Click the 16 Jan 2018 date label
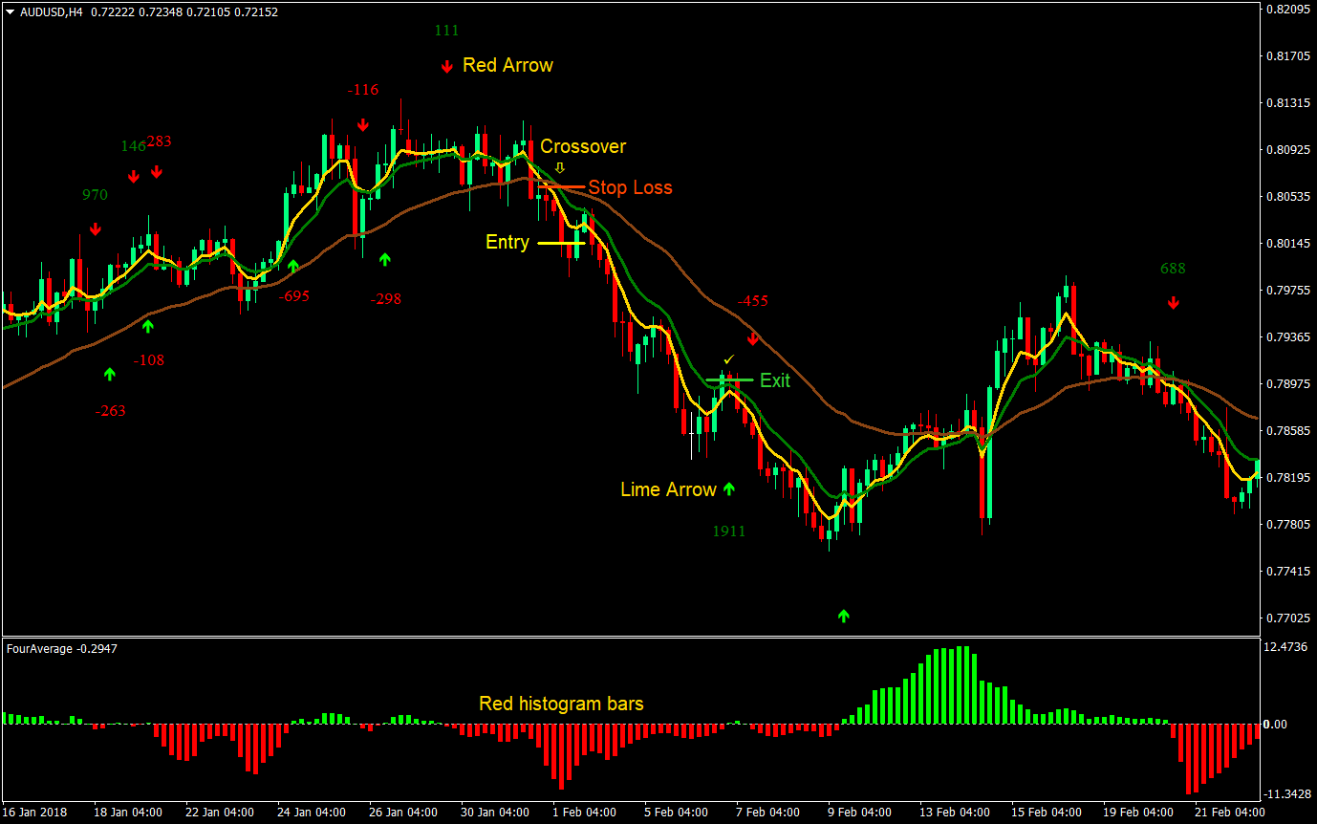 coord(36,813)
